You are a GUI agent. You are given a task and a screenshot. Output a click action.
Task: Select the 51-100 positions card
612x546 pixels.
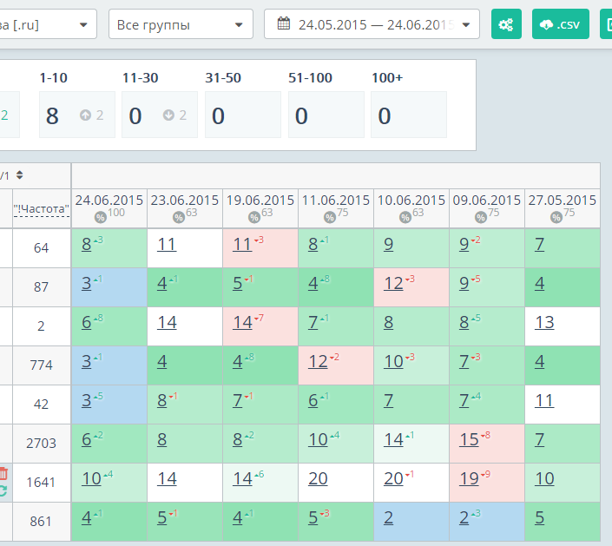(326, 115)
